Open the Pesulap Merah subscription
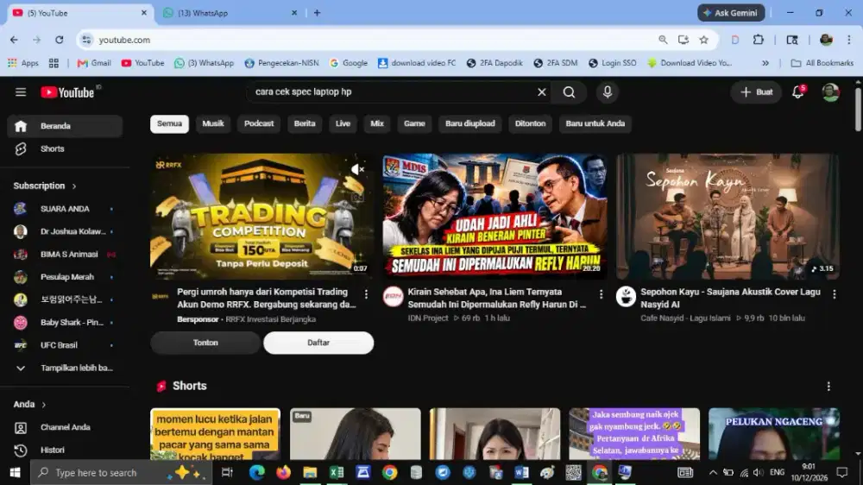 click(65, 277)
